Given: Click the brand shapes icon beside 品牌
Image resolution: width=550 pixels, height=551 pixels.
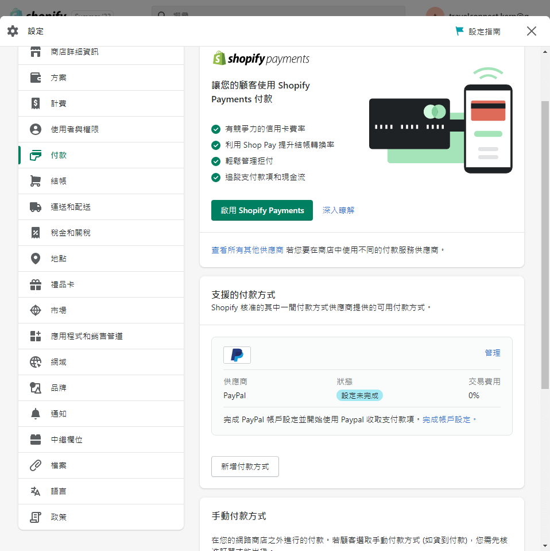Looking at the screenshot, I should pos(36,388).
